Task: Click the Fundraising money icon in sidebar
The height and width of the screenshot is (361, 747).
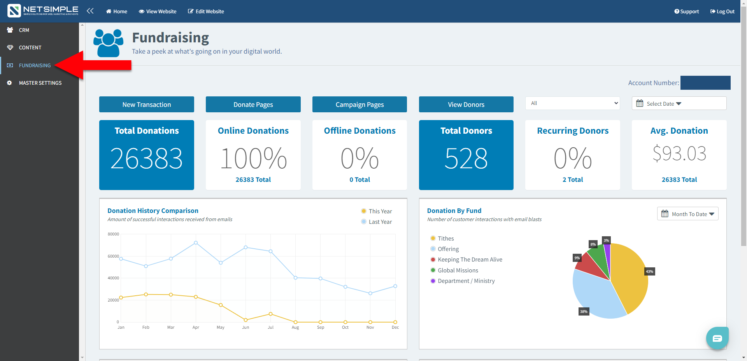Action: tap(10, 65)
